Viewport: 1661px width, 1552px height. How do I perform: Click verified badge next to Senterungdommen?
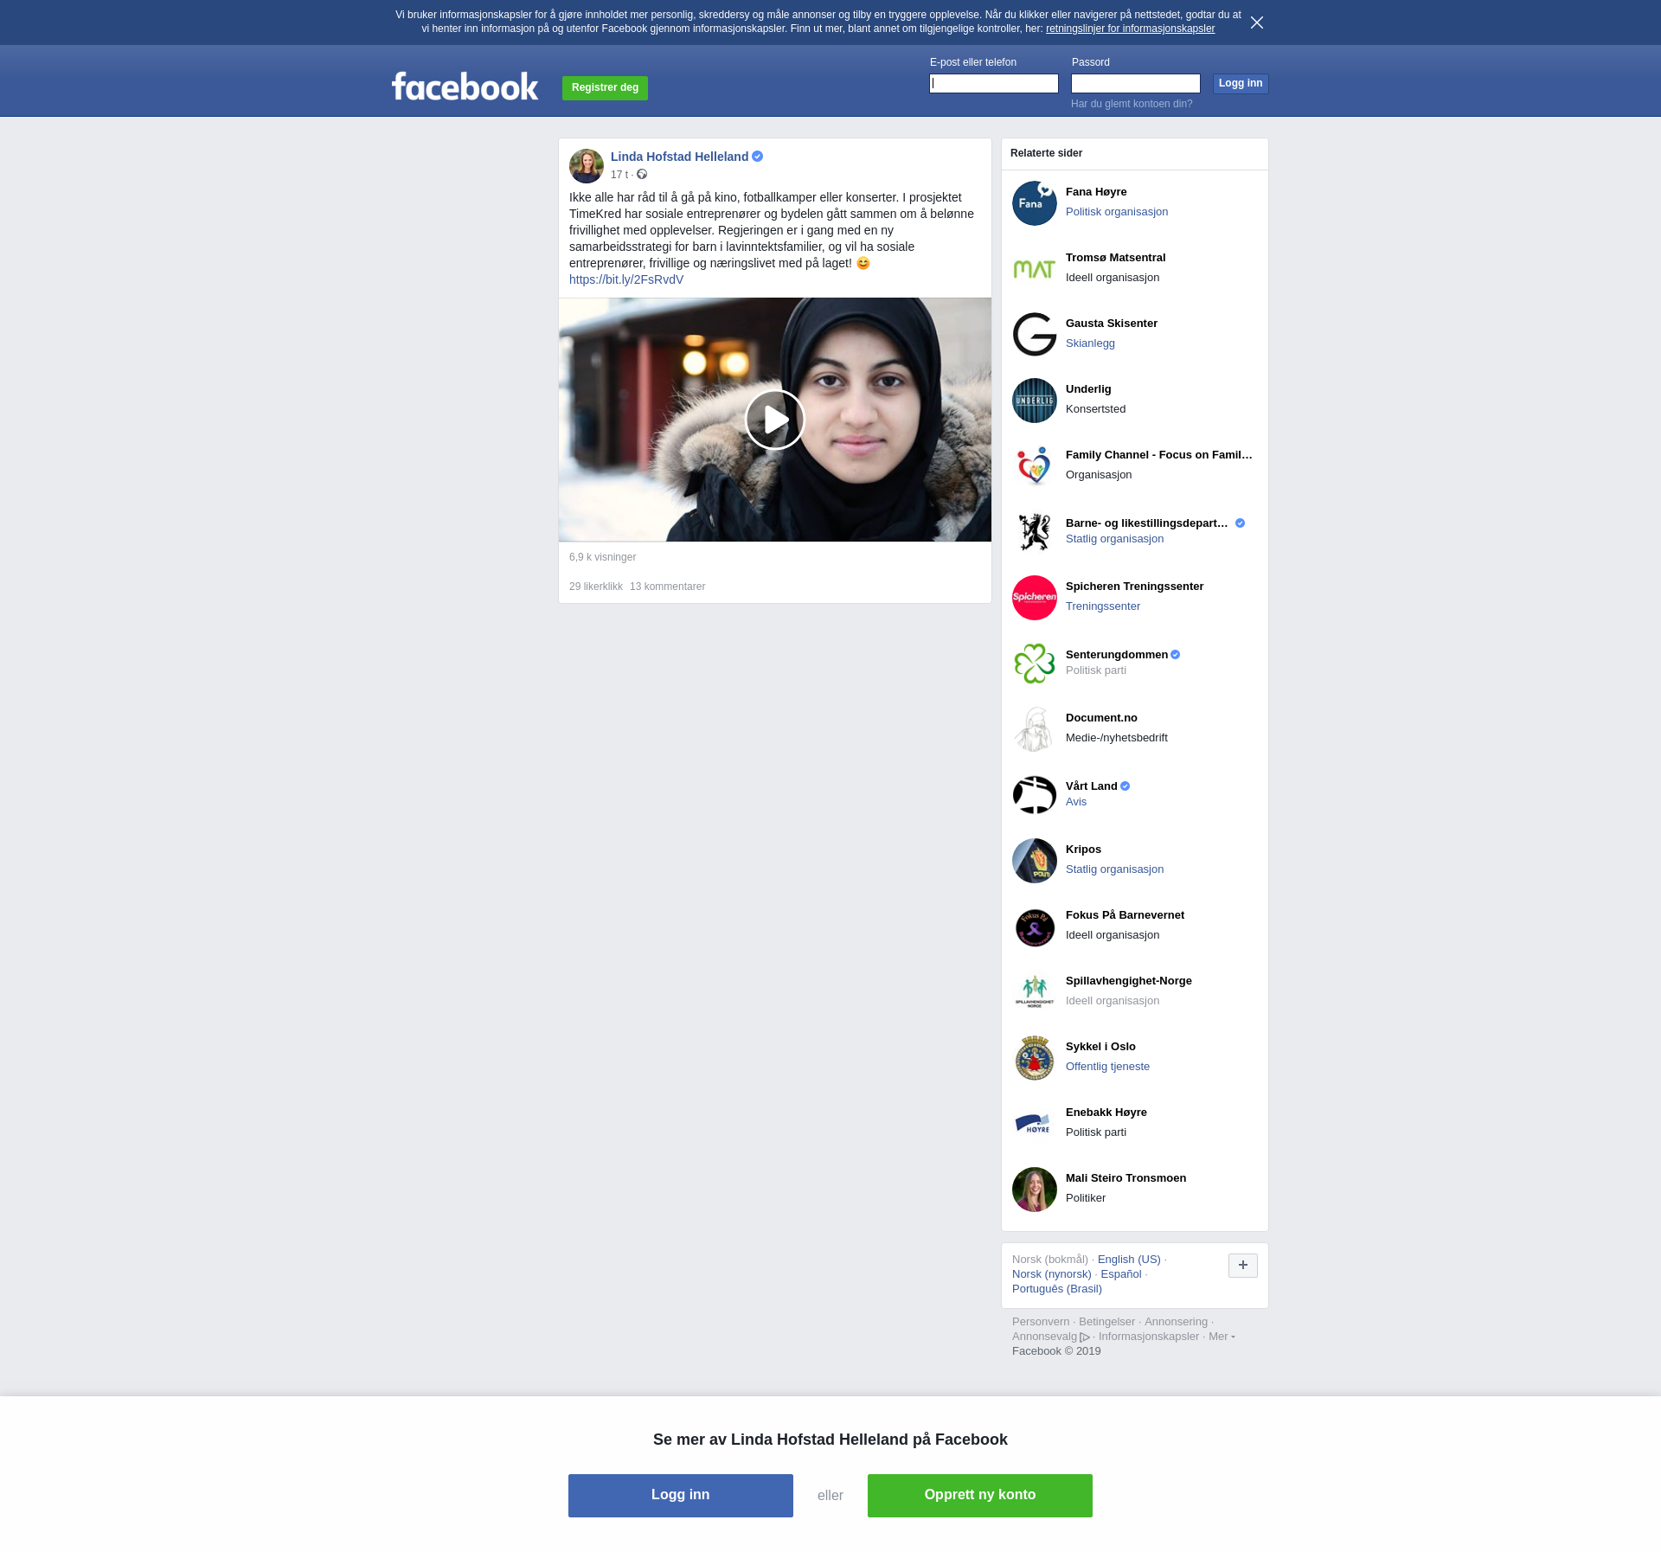click(x=1176, y=655)
